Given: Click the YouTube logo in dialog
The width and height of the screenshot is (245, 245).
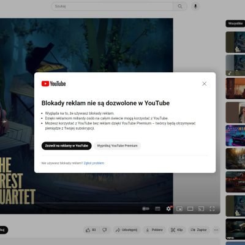Looking at the screenshot, I should pyautogui.click(x=54, y=84).
